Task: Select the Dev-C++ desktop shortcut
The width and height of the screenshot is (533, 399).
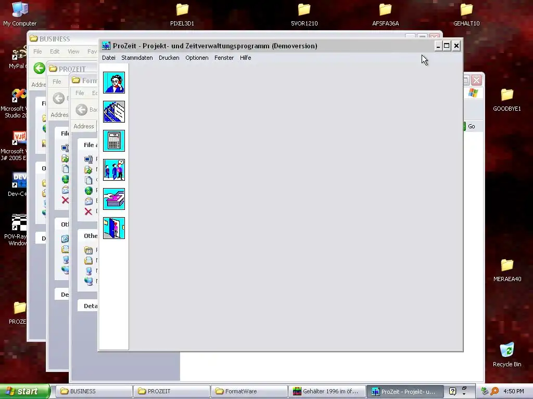Action: click(x=17, y=184)
